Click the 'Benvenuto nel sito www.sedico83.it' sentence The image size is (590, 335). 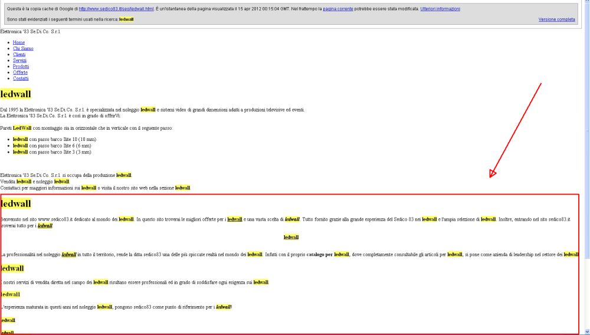pyautogui.click(x=285, y=222)
